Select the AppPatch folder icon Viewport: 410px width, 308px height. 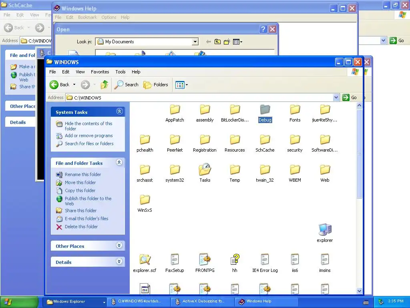175,109
